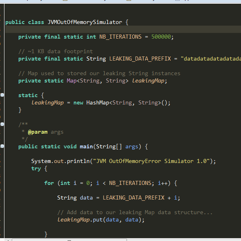
Task: Click System in the println statement
Action: [41, 161]
